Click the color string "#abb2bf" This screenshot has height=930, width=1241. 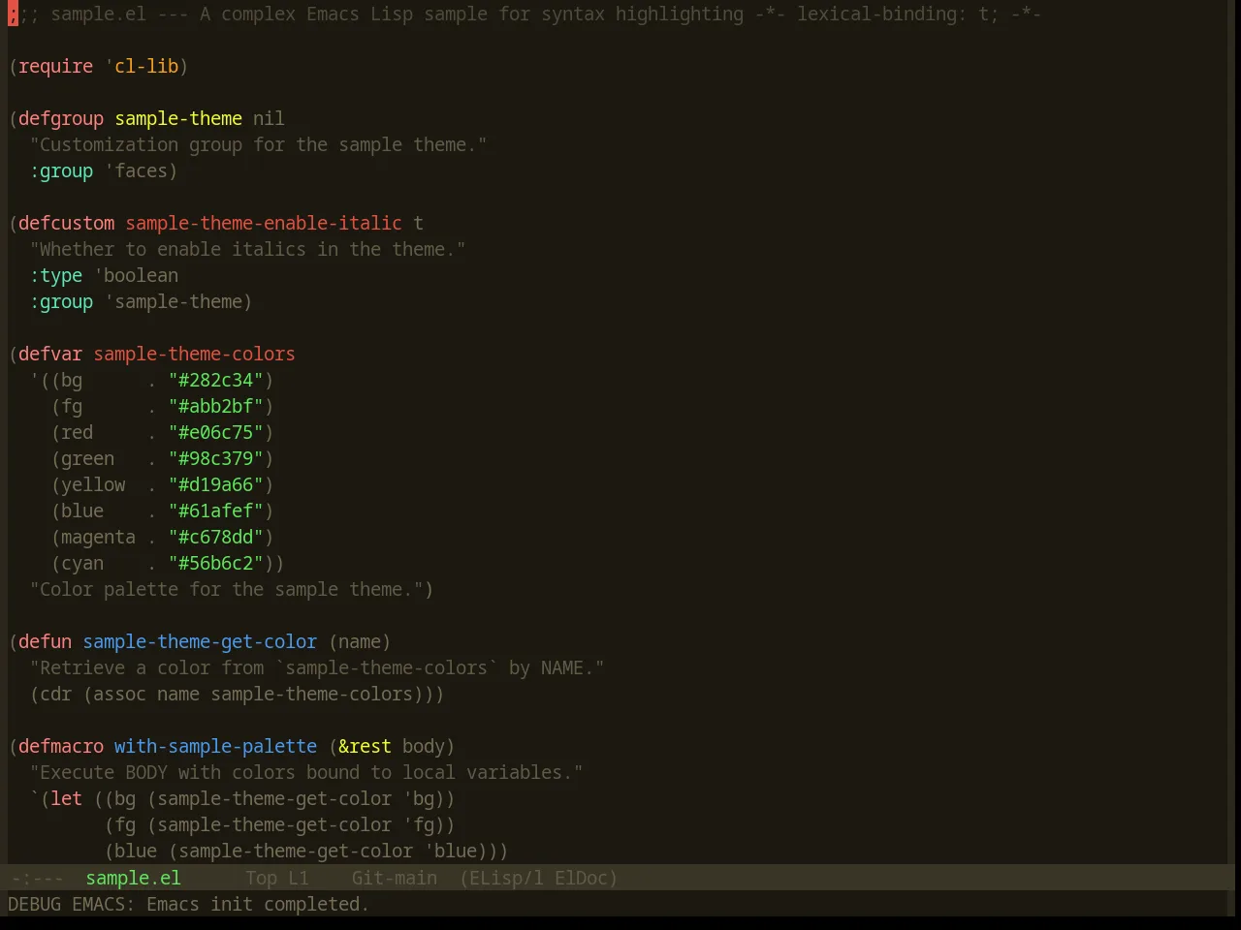[215, 406]
